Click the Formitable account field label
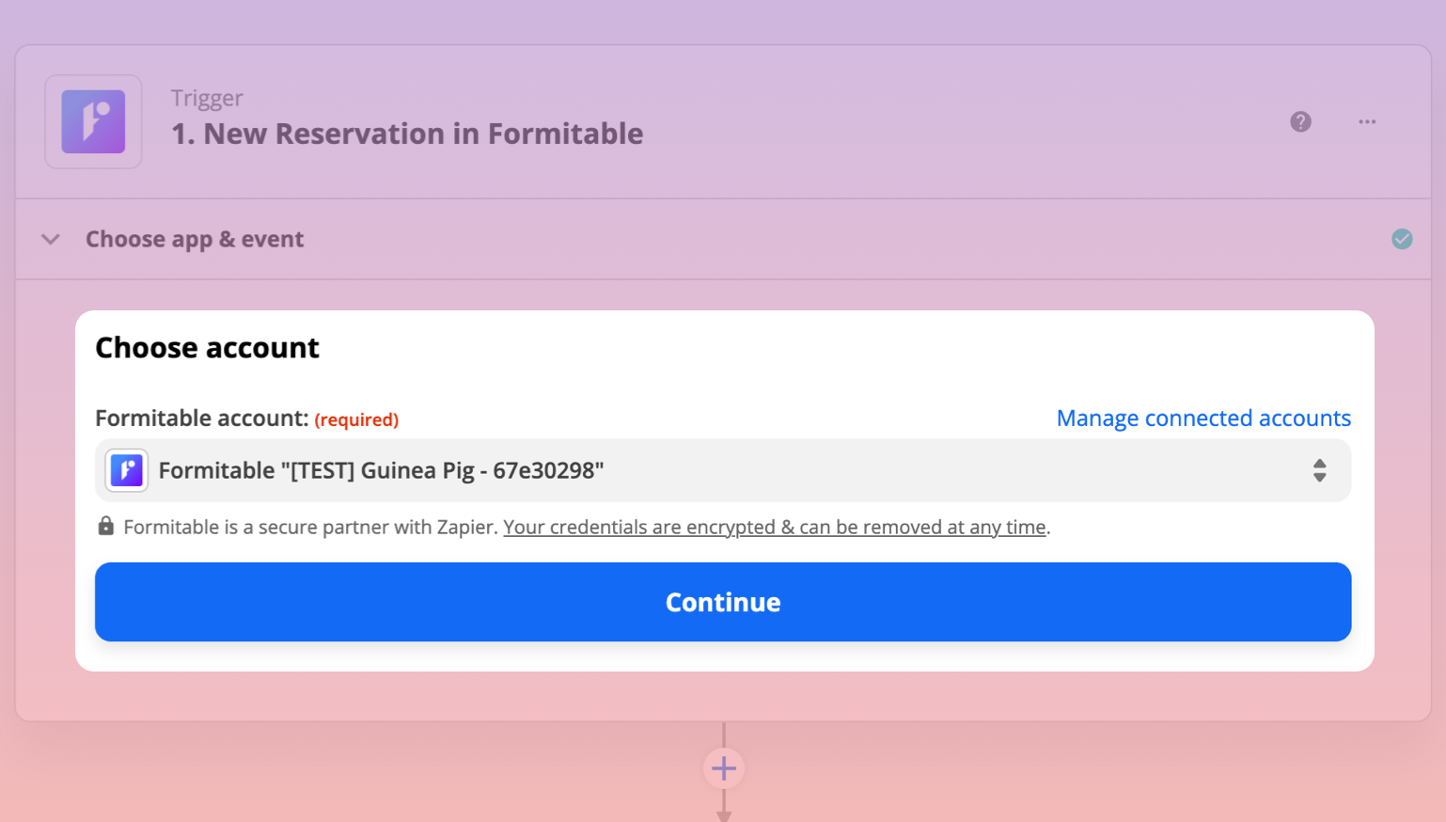Screen dimensions: 1446x822 [x=201, y=418]
